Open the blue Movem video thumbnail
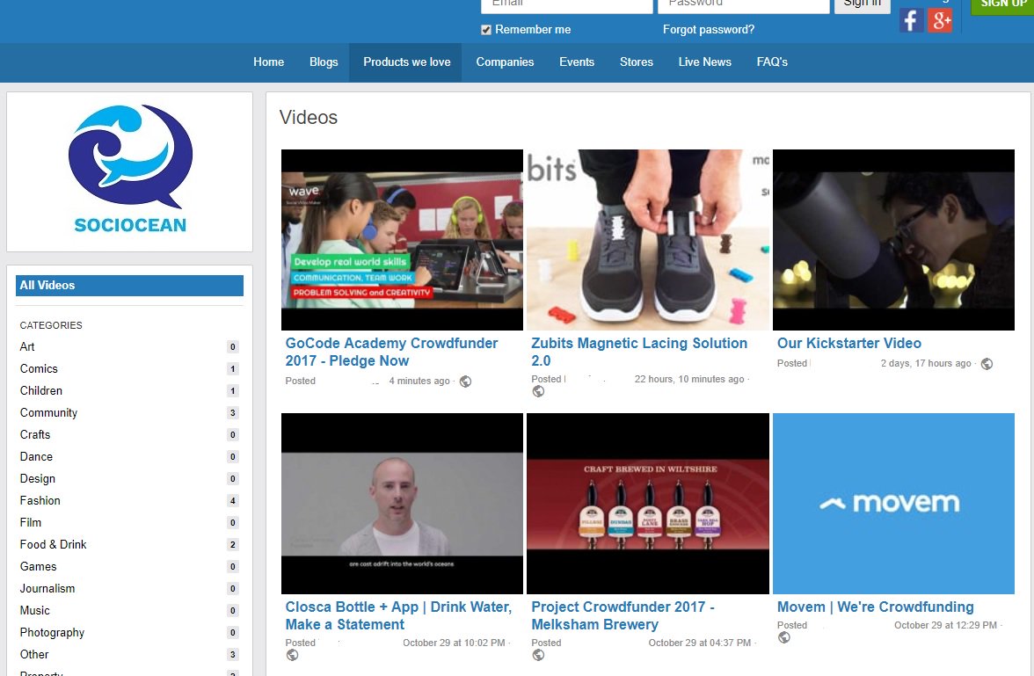Image resolution: width=1034 pixels, height=676 pixels. [893, 504]
